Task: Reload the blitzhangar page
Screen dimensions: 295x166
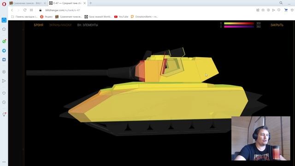Action: 25,10
